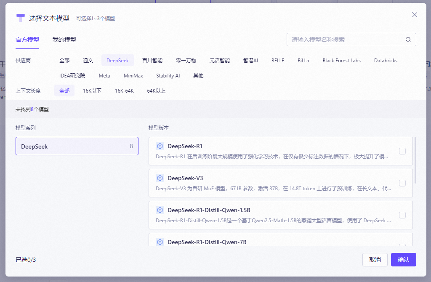Filter supplier by IDEA研究院

(x=72, y=76)
